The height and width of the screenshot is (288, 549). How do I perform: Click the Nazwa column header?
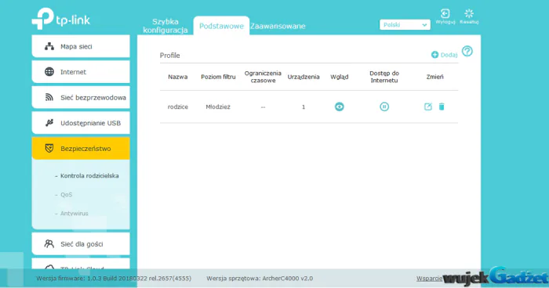coord(177,77)
